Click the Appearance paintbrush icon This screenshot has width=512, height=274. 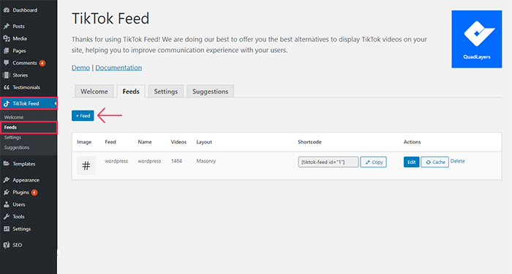point(7,179)
